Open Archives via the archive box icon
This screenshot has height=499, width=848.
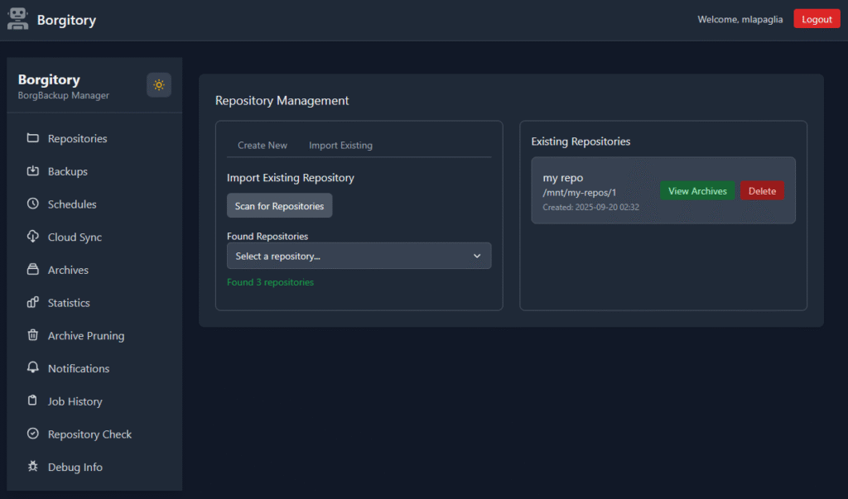pos(31,270)
